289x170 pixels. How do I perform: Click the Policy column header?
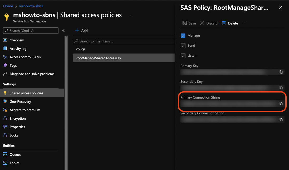click(x=80, y=49)
